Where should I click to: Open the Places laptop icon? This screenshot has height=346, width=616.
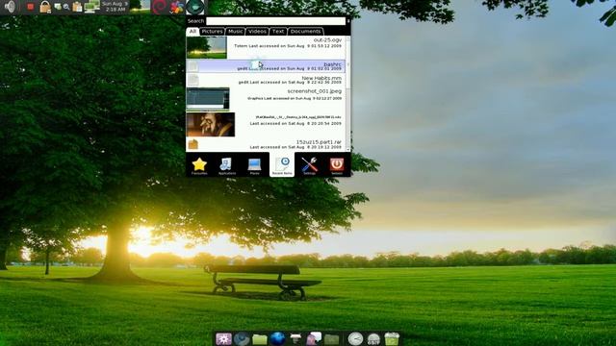tap(254, 165)
